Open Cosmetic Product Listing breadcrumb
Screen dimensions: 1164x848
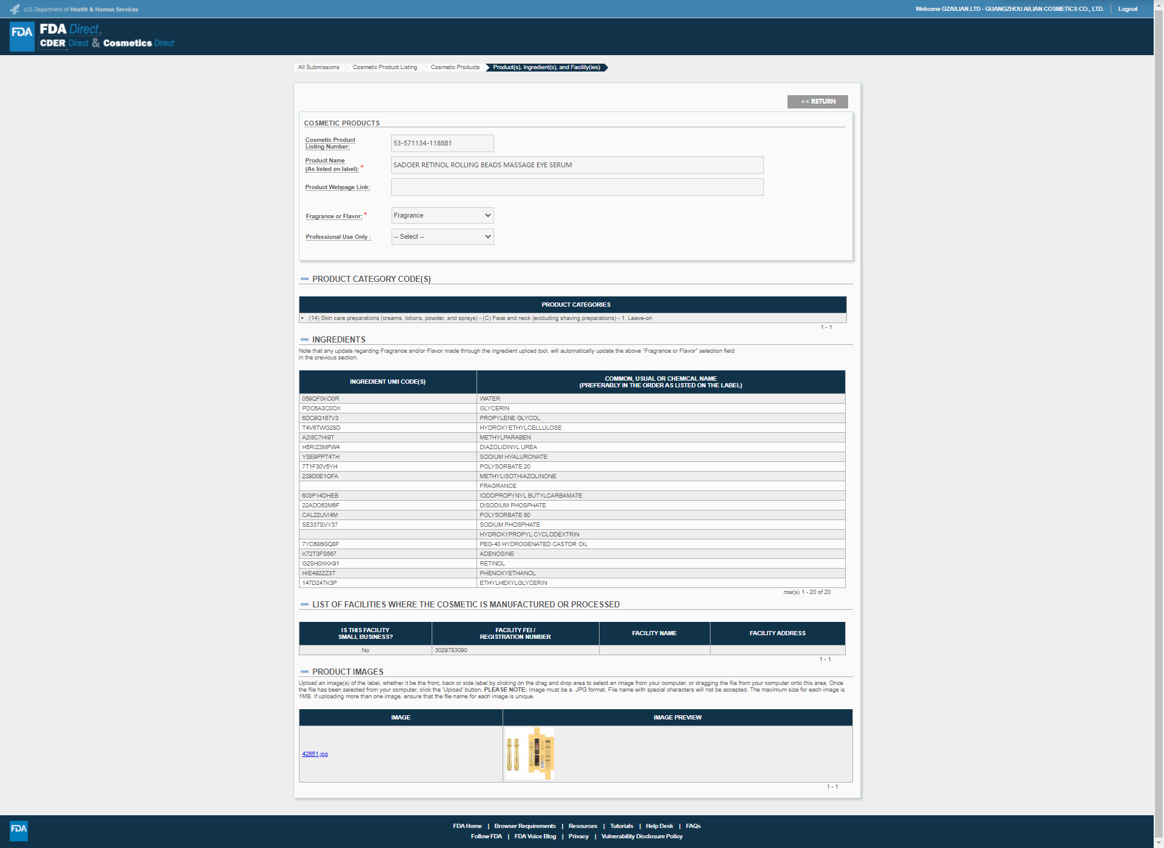(x=384, y=67)
